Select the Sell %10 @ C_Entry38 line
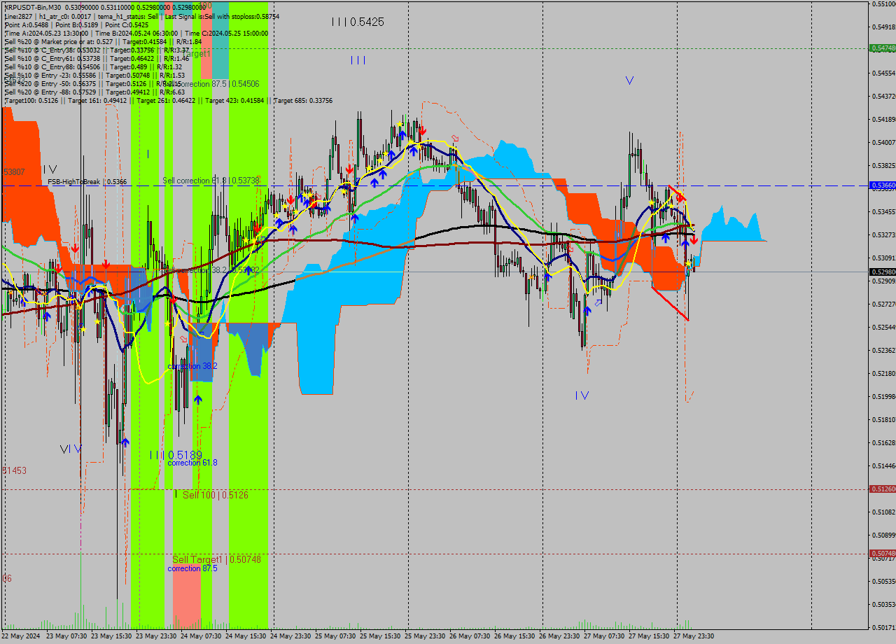 tap(97, 50)
